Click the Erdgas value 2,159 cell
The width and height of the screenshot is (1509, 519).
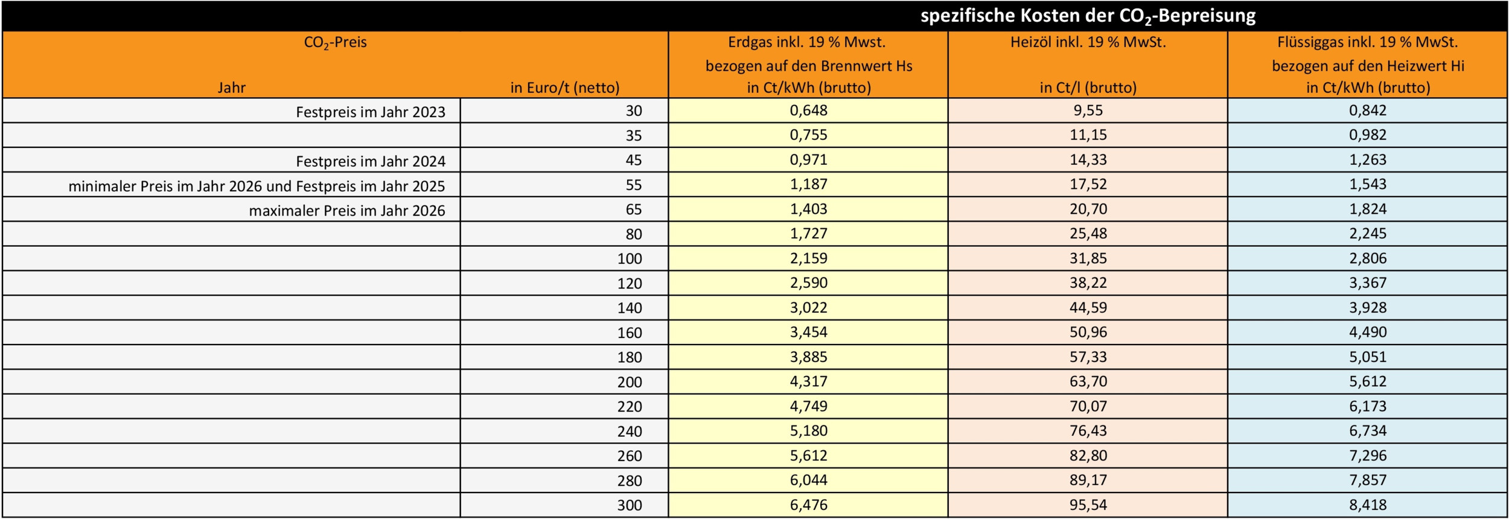[x=808, y=258]
